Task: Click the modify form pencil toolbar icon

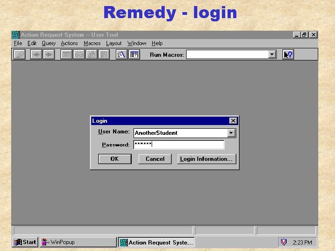Action: (x=92, y=54)
